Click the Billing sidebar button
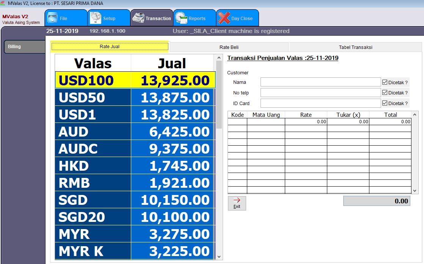Image resolution: width=424 pixels, height=264 pixels. coord(24,47)
